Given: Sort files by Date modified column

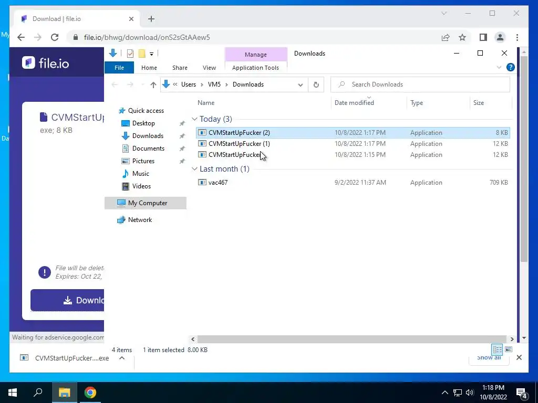Looking at the screenshot, I should point(354,103).
